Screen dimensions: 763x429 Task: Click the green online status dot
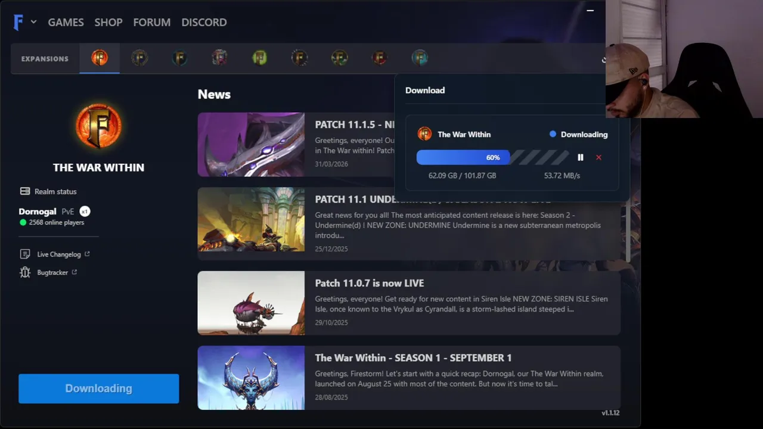point(23,222)
